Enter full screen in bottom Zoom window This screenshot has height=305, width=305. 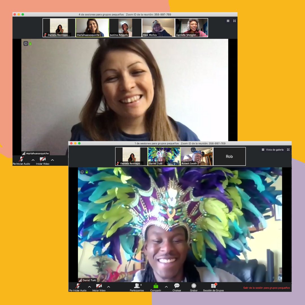coord(288,150)
